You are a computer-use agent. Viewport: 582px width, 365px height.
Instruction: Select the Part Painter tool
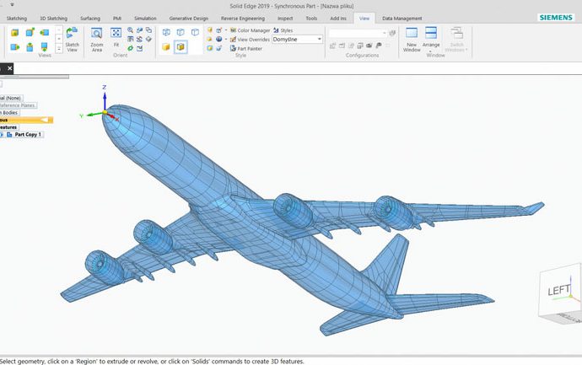[x=247, y=48]
